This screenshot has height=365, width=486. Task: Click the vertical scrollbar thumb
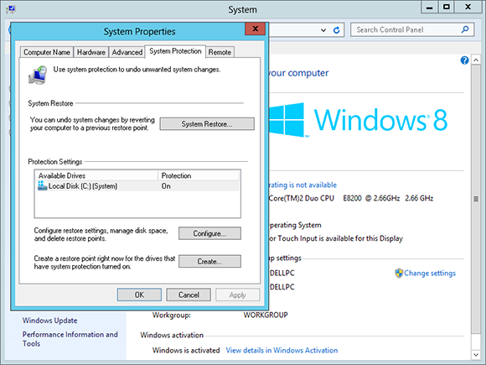click(x=476, y=199)
